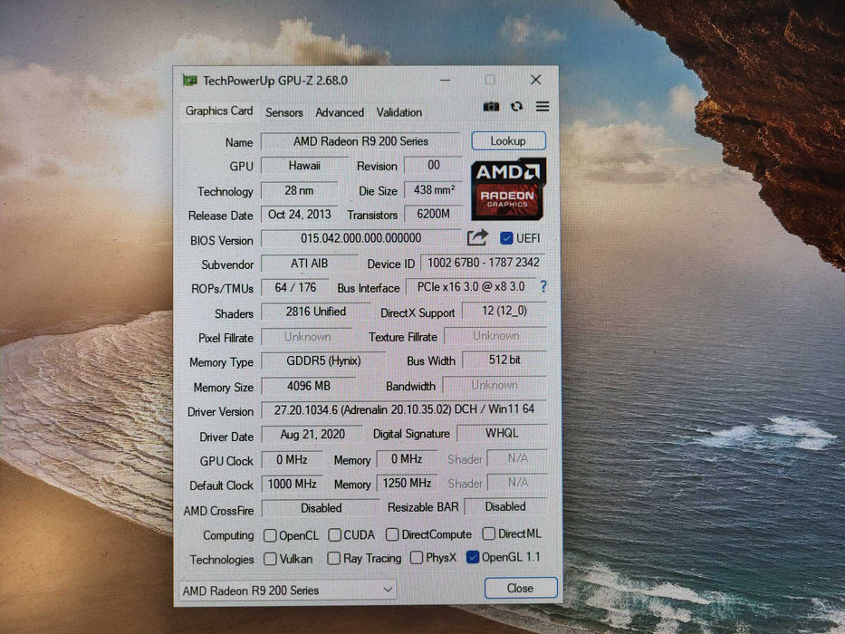Click the refresh arrows icon
This screenshot has height=634, width=845.
tap(517, 106)
